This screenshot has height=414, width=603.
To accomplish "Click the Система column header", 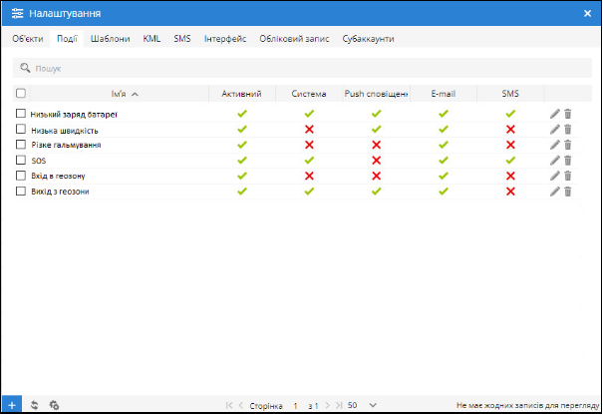I will point(309,94).
